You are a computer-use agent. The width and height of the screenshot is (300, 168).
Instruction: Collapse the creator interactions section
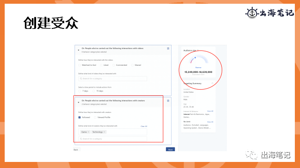[78, 102]
